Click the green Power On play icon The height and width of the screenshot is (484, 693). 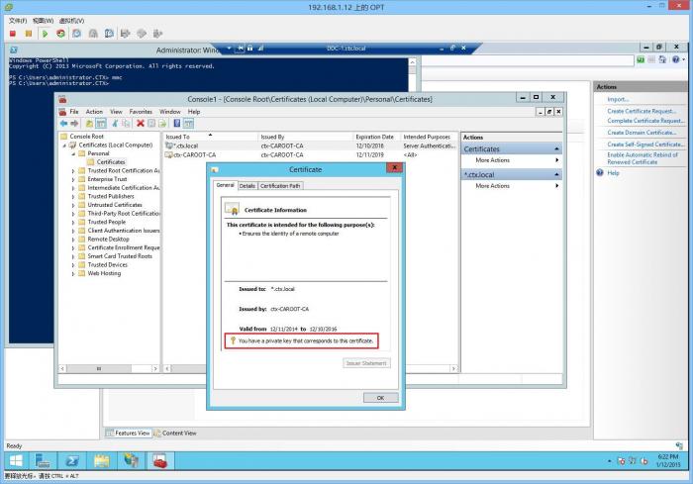(x=45, y=34)
